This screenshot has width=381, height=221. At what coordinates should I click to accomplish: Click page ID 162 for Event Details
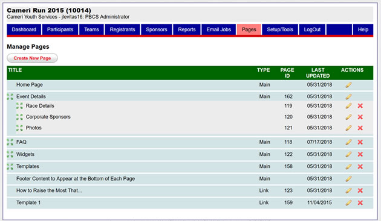288,96
